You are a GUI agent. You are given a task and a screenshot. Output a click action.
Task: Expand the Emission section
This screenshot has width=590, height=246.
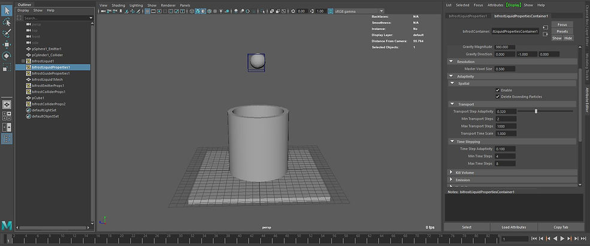click(x=451, y=180)
